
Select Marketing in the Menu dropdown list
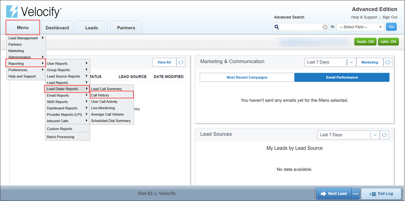pyautogui.click(x=26, y=51)
